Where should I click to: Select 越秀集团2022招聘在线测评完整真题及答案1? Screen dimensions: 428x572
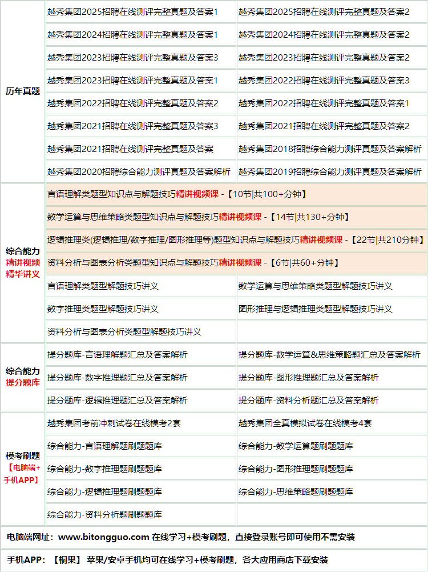coord(324,103)
